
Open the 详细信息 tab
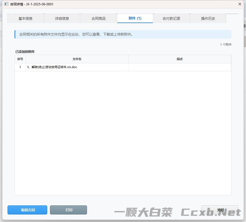point(62,18)
